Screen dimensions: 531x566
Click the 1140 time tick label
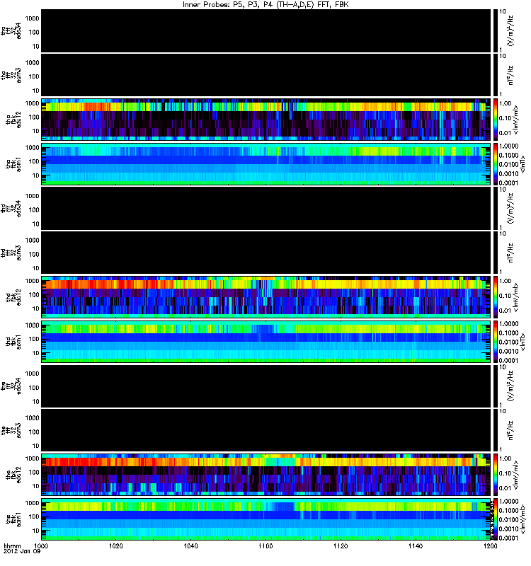tap(416, 548)
